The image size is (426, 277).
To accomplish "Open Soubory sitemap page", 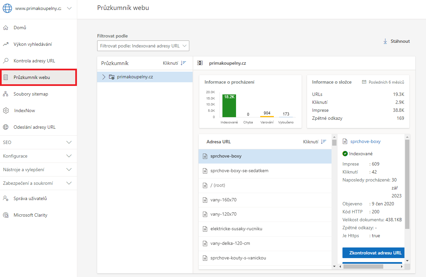I will click(38, 94).
